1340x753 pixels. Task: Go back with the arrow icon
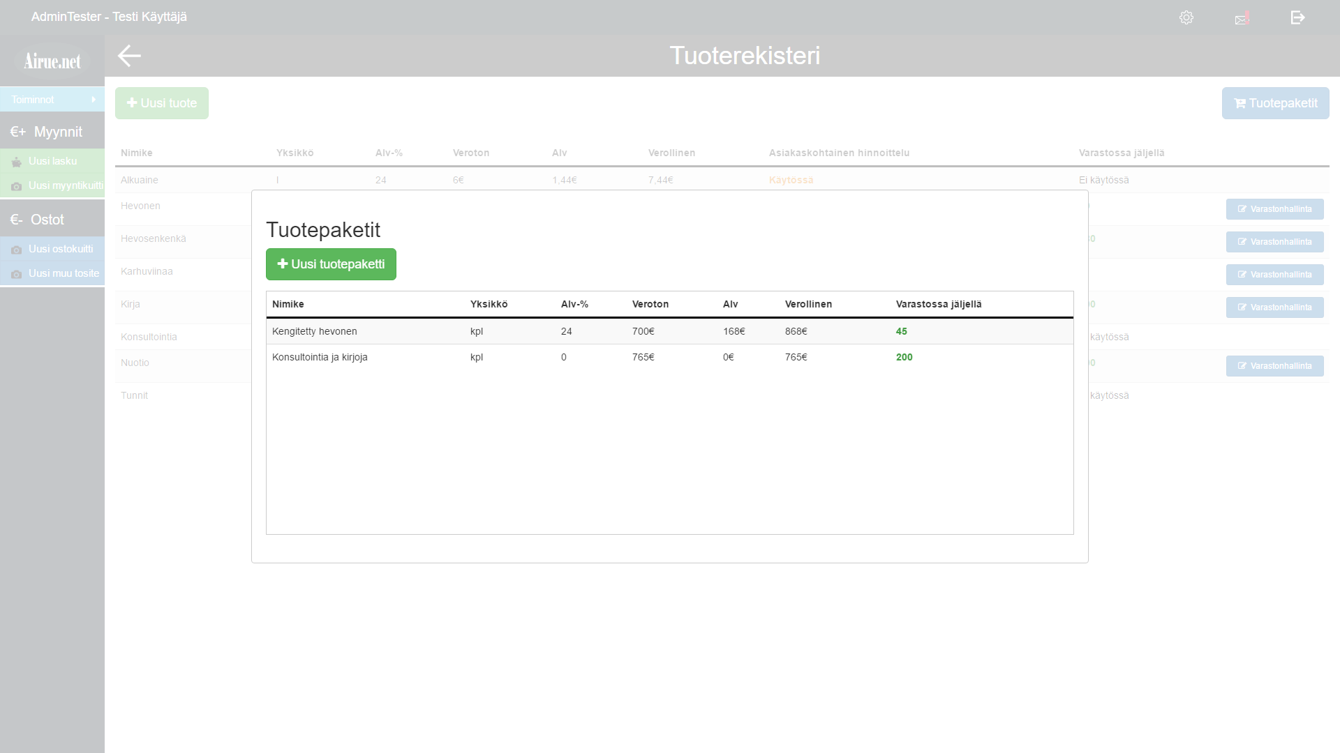pos(129,56)
